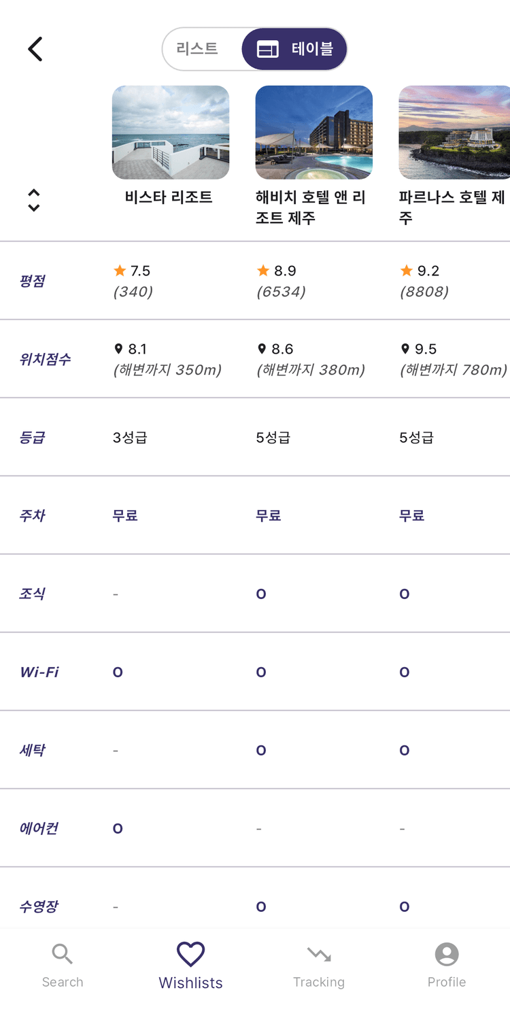Screen dimensions: 510x1022
Task: Open the Profile icon
Action: tap(446, 954)
